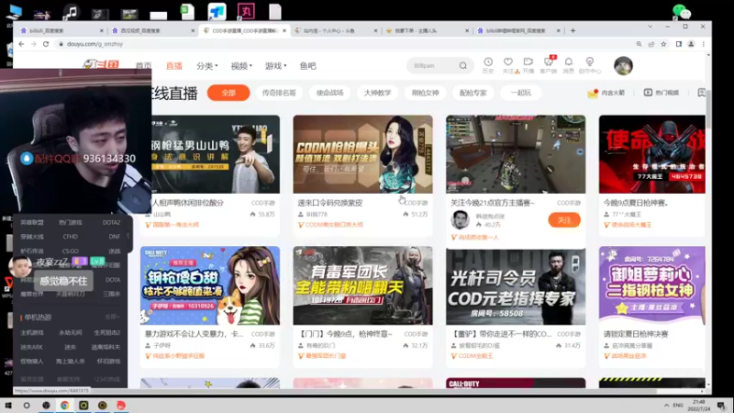Click the CFHD link in game menu

pos(71,237)
